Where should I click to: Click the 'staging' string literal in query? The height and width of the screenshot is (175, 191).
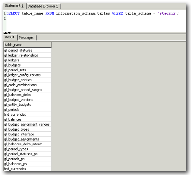[x=167, y=13]
